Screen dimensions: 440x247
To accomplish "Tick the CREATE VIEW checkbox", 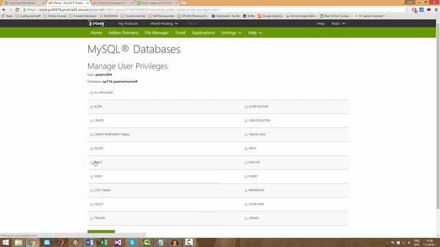I will pos(246,134).
